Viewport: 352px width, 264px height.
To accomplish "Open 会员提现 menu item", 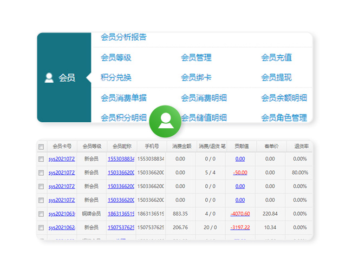I will click(276, 78).
